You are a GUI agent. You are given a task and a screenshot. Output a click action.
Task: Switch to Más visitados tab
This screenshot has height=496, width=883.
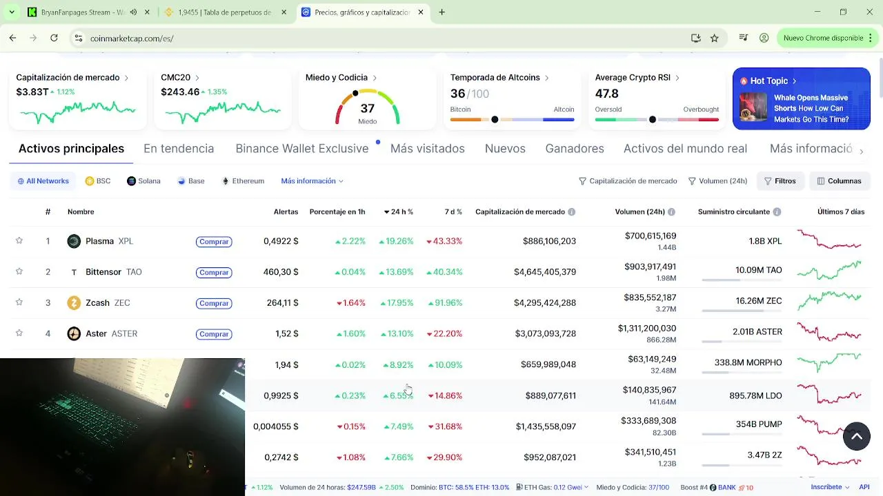tap(428, 149)
